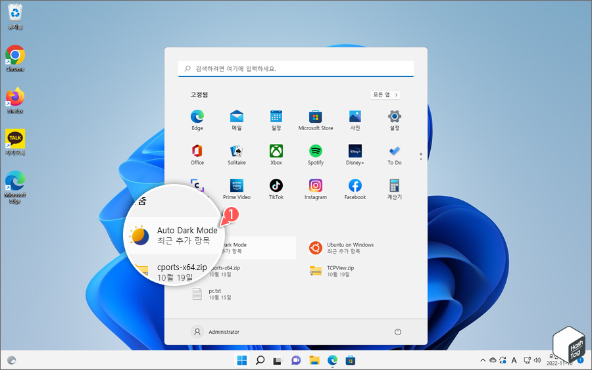Open 설정 (Settings) gear icon

pyautogui.click(x=395, y=120)
